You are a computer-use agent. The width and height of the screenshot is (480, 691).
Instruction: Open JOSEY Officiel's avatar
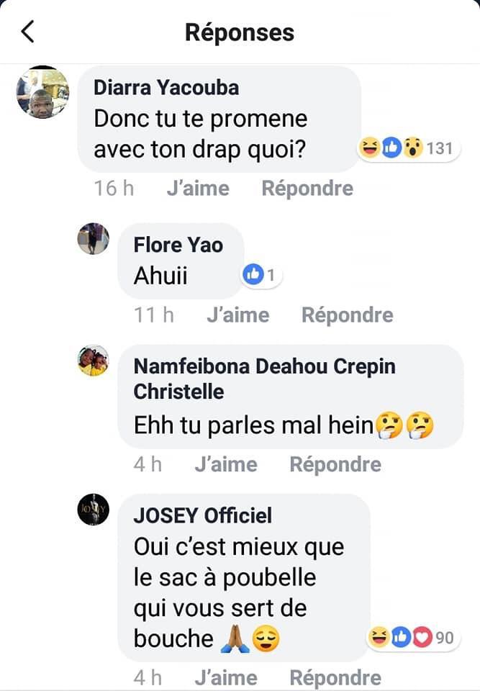(94, 510)
